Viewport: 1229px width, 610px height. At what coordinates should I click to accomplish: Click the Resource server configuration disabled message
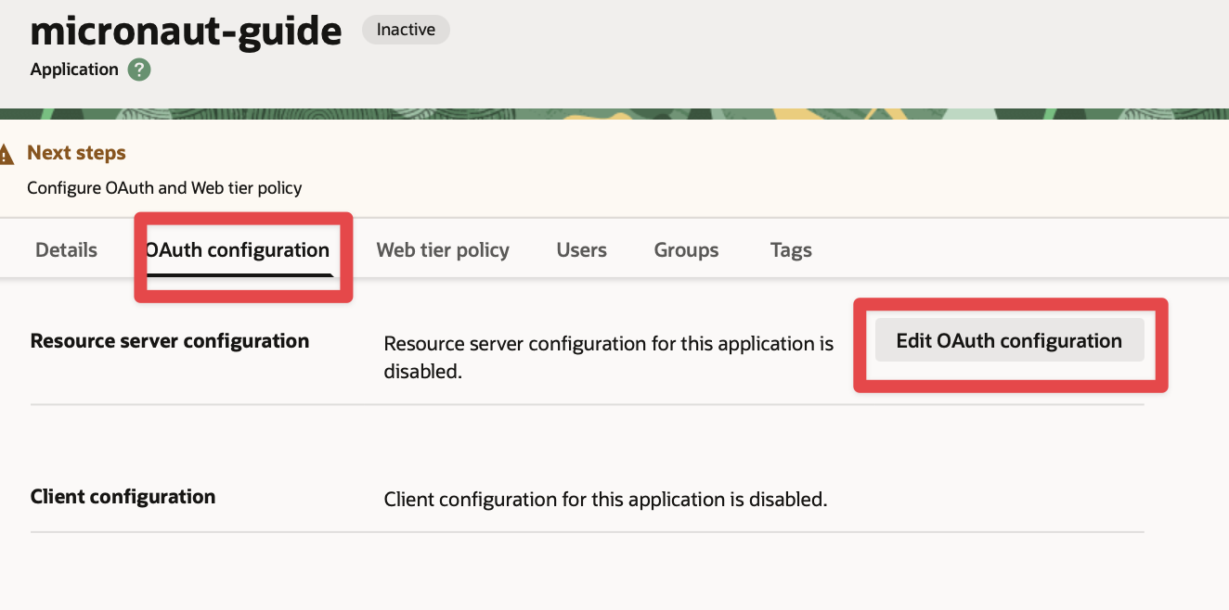point(608,357)
